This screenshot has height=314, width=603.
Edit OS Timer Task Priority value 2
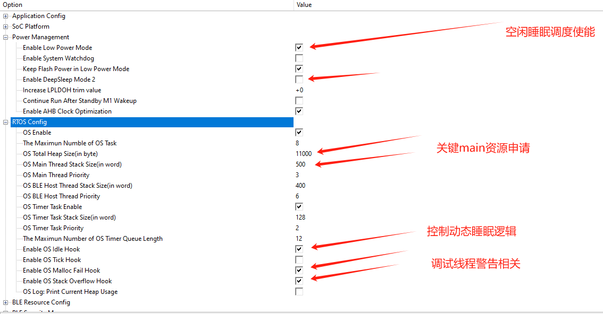click(x=297, y=228)
